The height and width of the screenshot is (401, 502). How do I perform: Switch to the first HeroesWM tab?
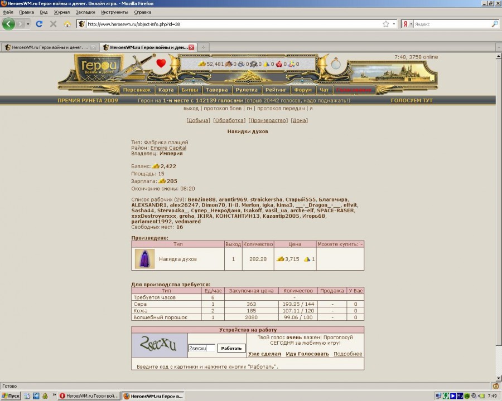point(50,47)
